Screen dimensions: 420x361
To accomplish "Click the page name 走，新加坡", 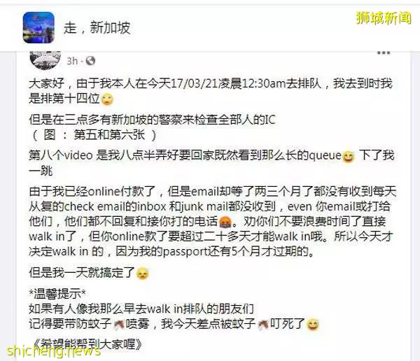I will (97, 27).
